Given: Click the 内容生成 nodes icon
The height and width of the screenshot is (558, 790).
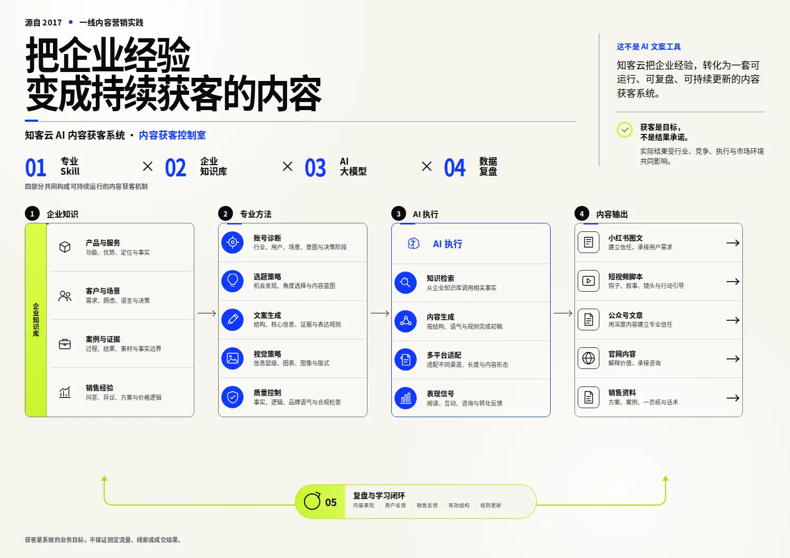Looking at the screenshot, I should pos(406,321).
